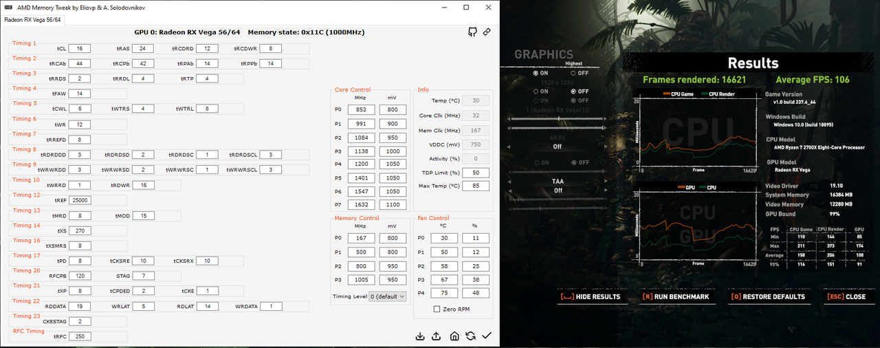The image size is (880, 348).
Task: Click left arrow of Off option below TAA
Action: pyautogui.click(x=509, y=191)
